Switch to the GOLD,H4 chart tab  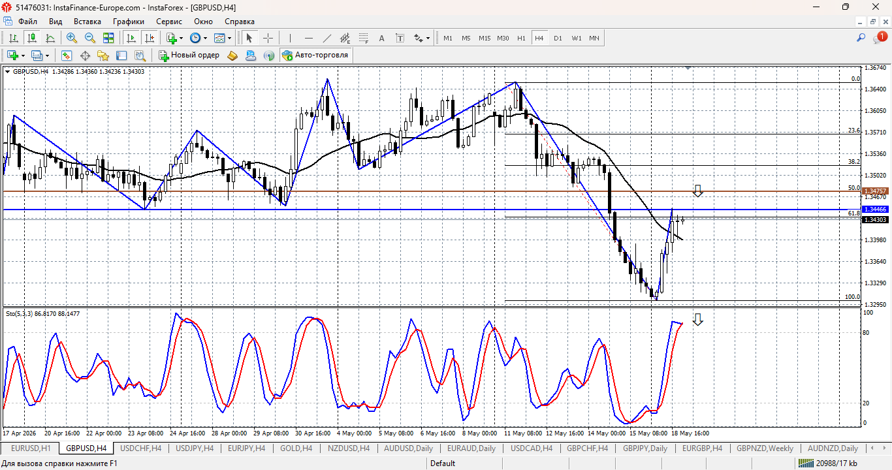[296, 448]
